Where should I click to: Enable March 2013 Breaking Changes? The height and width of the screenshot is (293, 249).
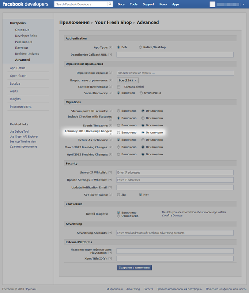coord(118,147)
